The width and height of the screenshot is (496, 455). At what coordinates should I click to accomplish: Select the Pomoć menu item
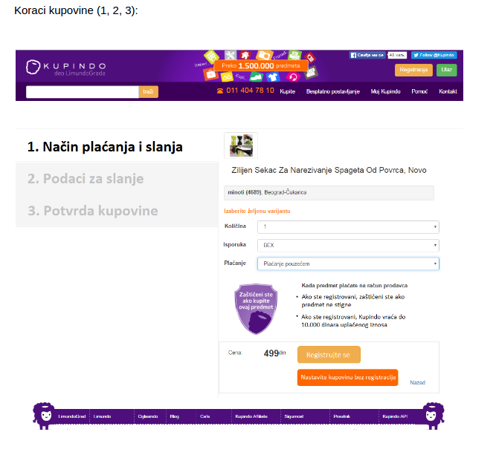pyautogui.click(x=419, y=91)
